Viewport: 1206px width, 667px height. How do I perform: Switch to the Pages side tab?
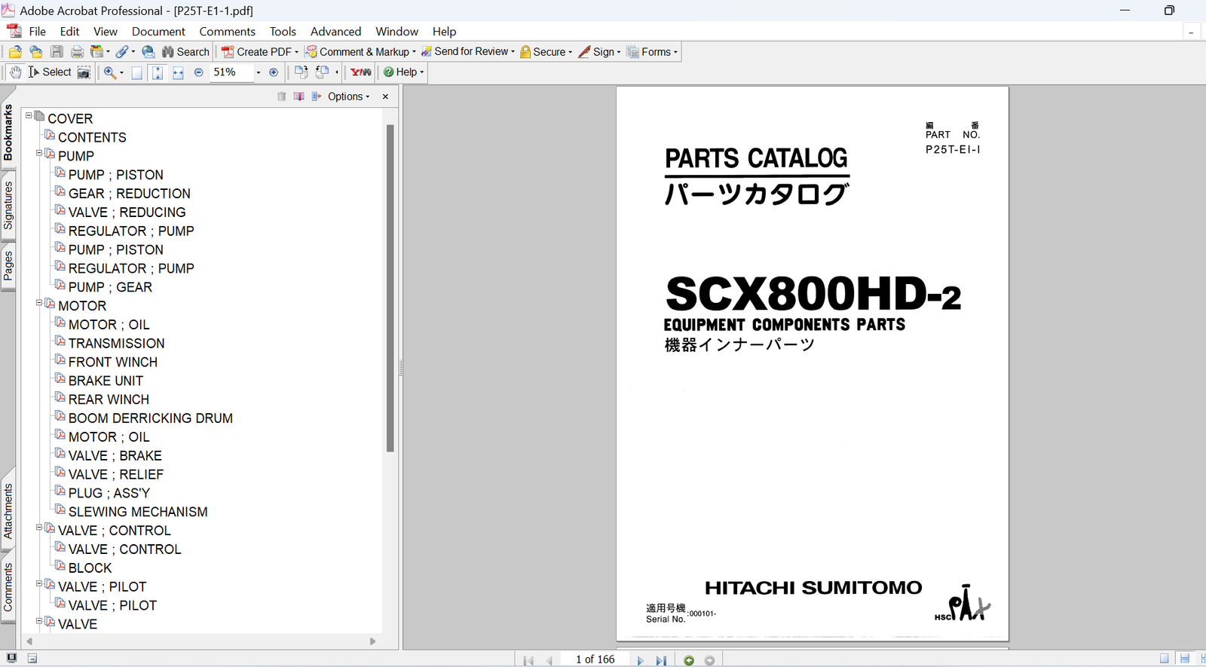point(8,267)
